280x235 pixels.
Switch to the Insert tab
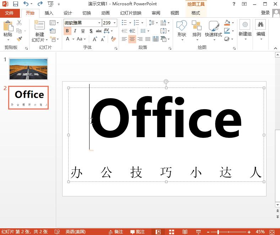49,13
